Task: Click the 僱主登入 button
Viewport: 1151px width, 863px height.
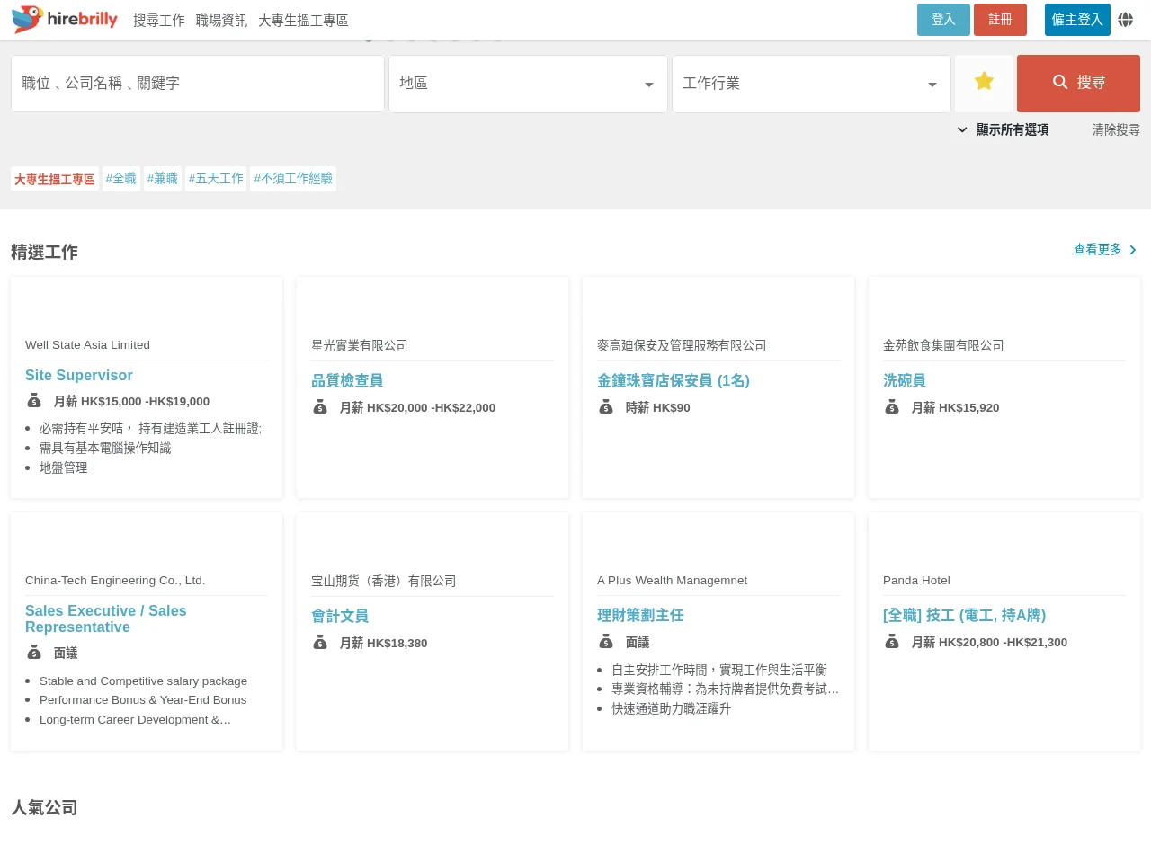Action: [1077, 20]
